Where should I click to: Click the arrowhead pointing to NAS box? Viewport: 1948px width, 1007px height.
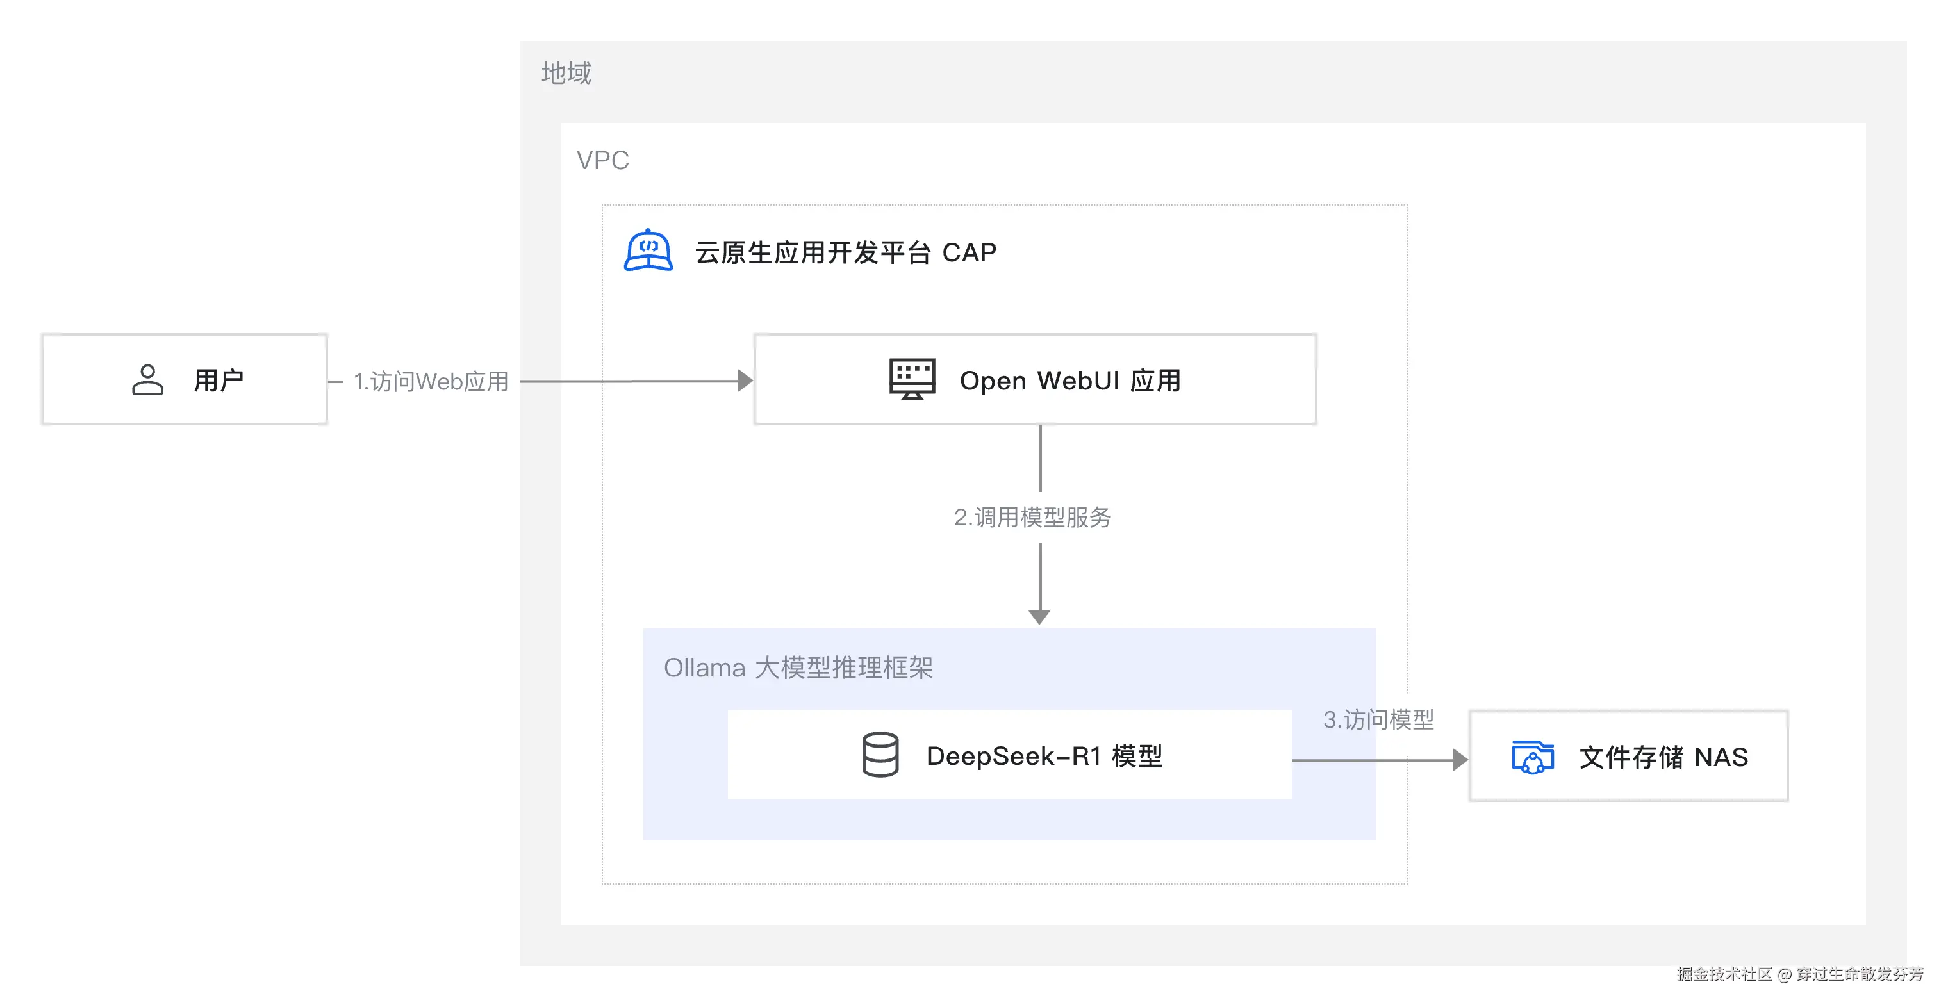tap(1460, 760)
